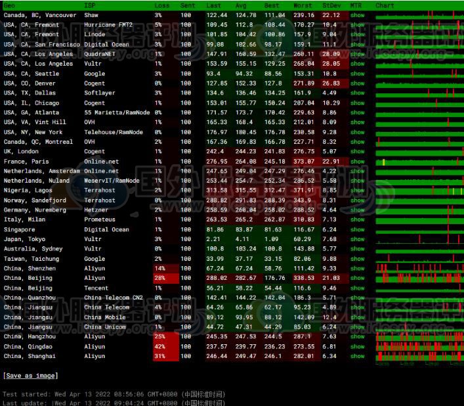Image resolution: width=464 pixels, height=406 pixels.
Task: Show MTR for Hangzhou Aliyun row
Action: click(x=358, y=336)
